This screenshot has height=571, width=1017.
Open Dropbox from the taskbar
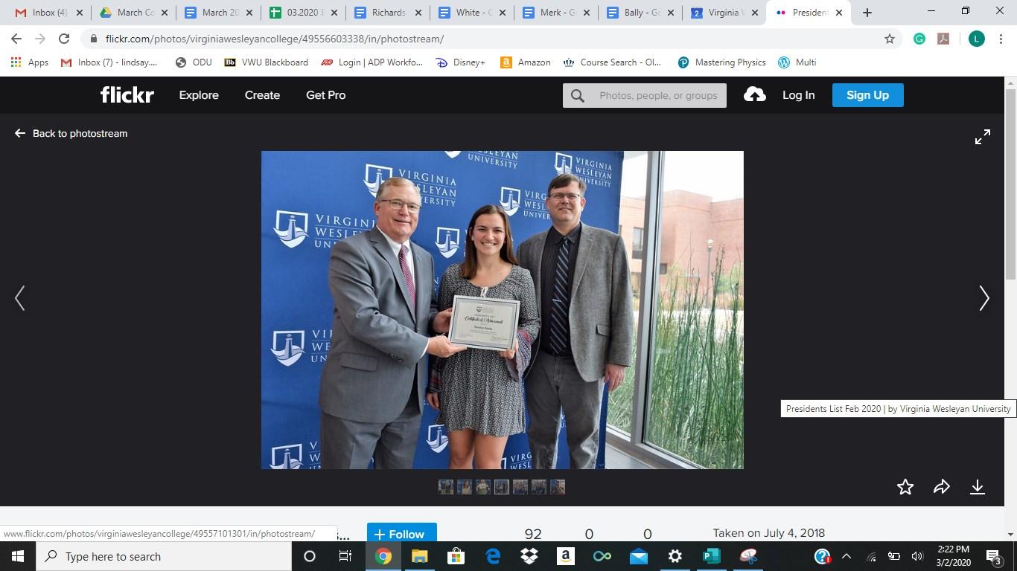[529, 556]
